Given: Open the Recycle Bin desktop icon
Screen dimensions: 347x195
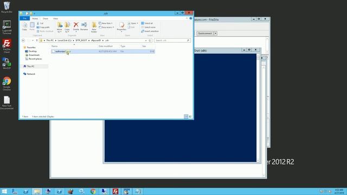Looking at the screenshot, I should click(7, 7).
